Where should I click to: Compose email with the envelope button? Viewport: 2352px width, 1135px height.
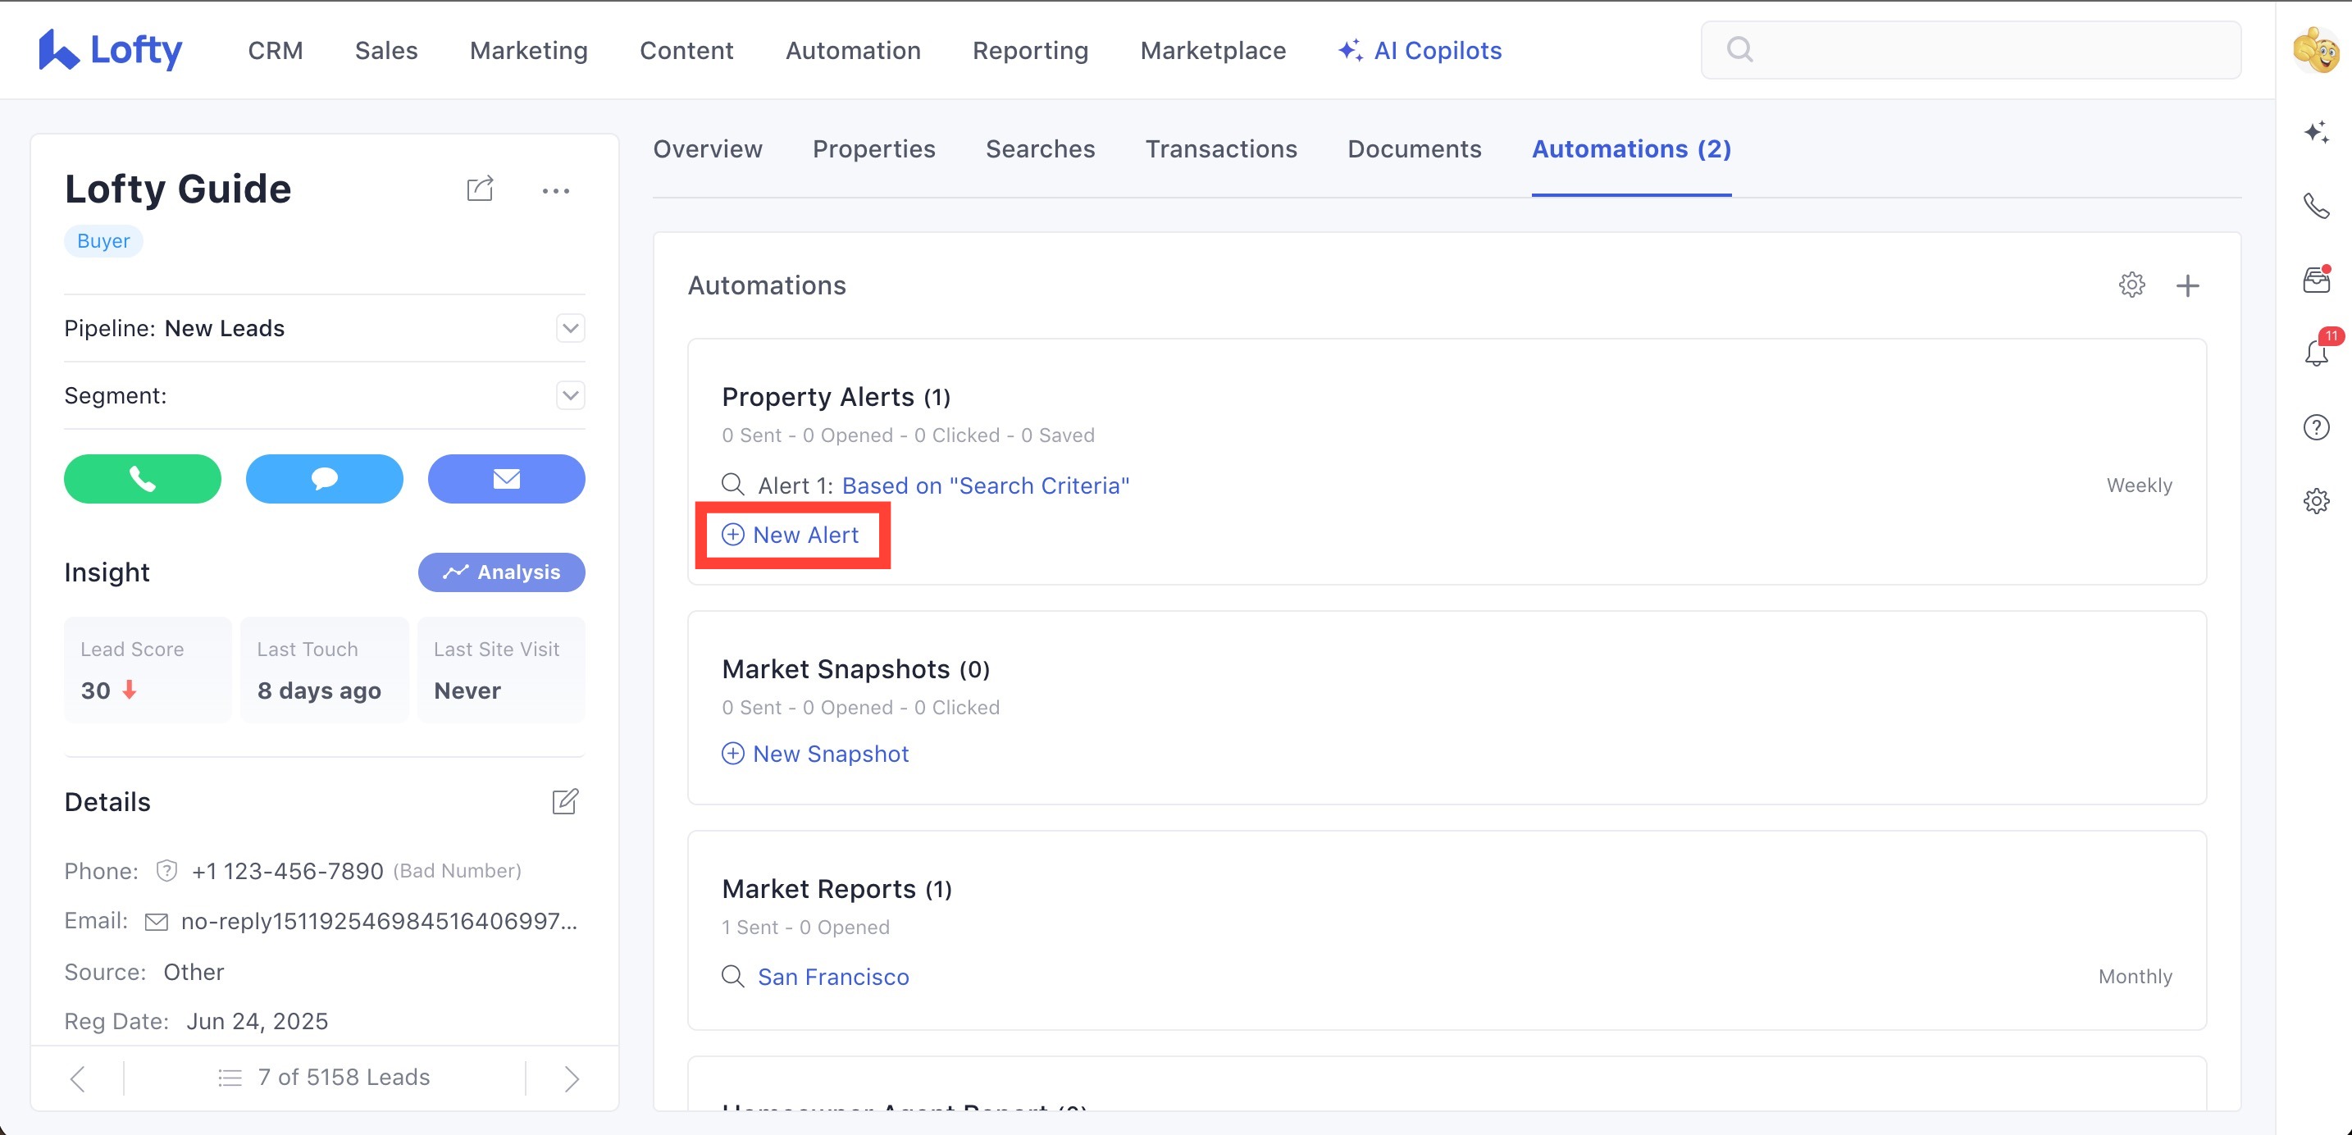tap(507, 478)
